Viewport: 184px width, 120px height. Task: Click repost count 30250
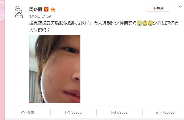(76, 112)
